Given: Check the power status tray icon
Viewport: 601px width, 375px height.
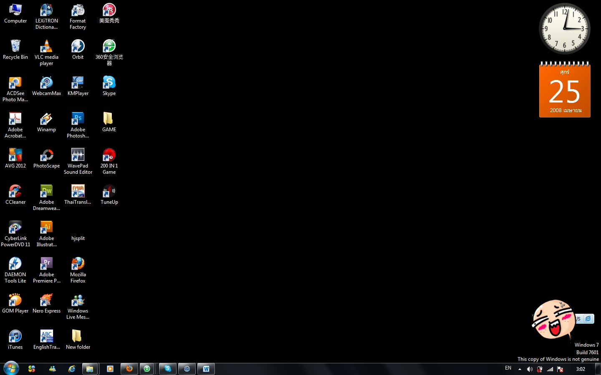Looking at the screenshot, I should [540, 369].
